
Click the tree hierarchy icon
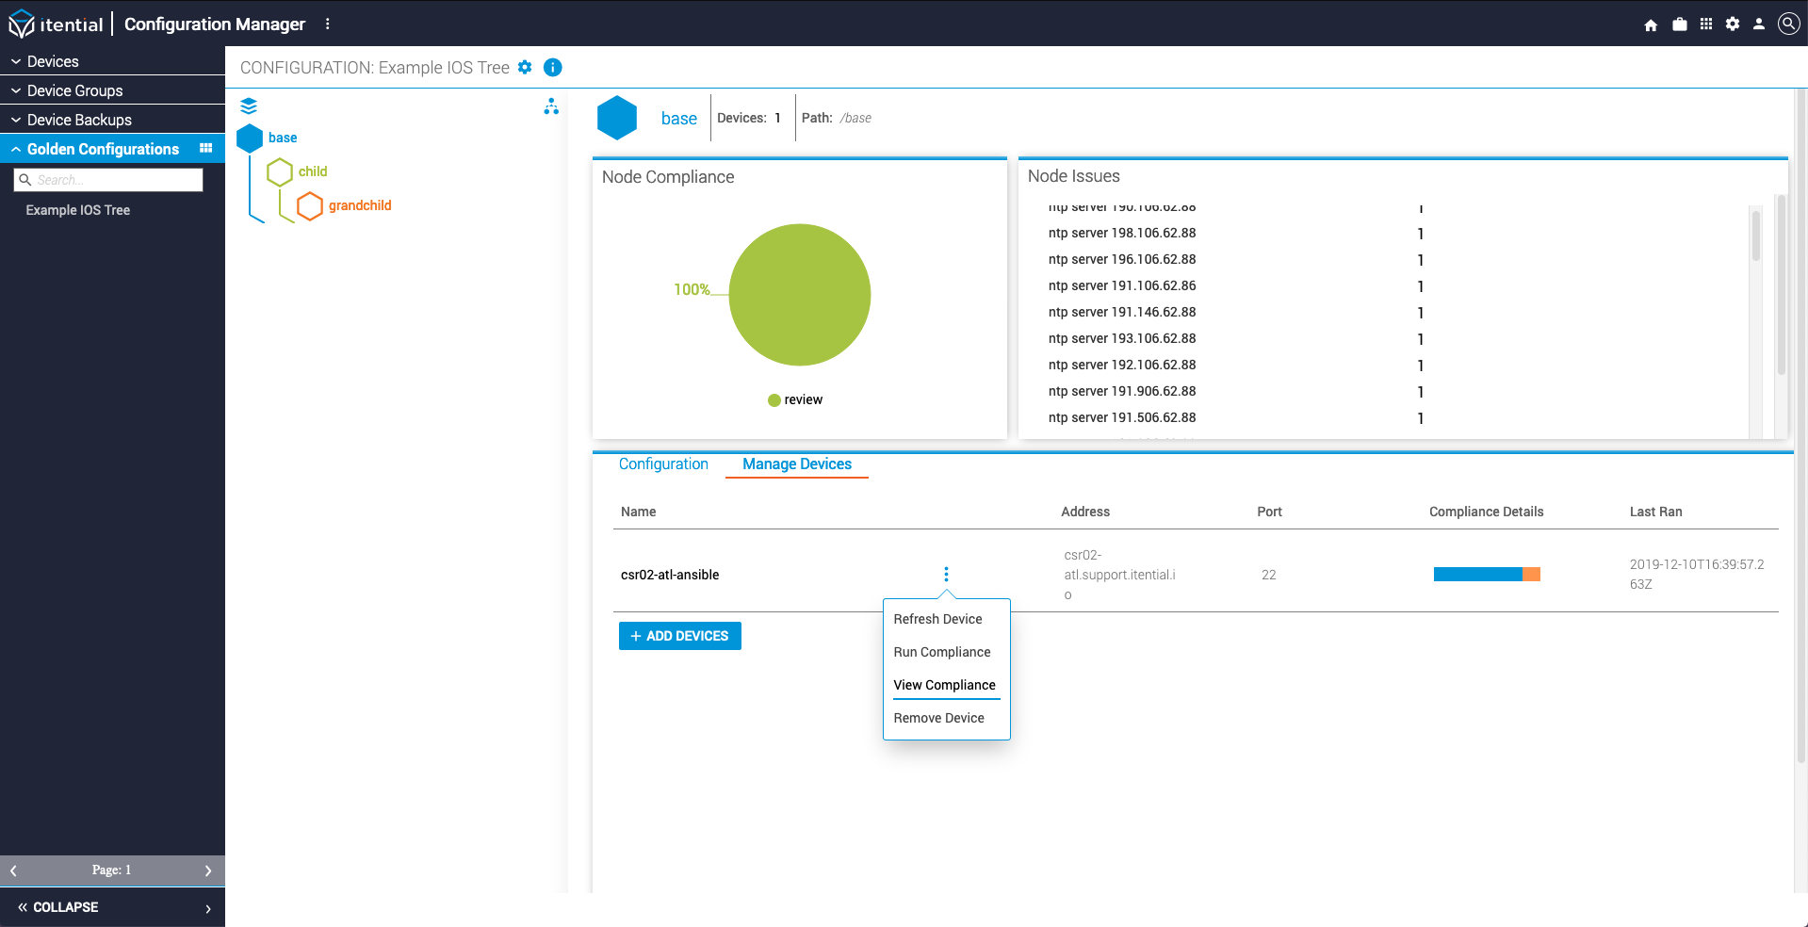click(x=551, y=106)
